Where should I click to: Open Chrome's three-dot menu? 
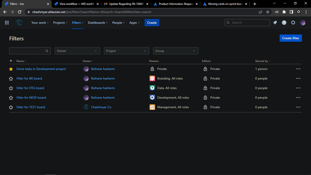tap(306, 12)
